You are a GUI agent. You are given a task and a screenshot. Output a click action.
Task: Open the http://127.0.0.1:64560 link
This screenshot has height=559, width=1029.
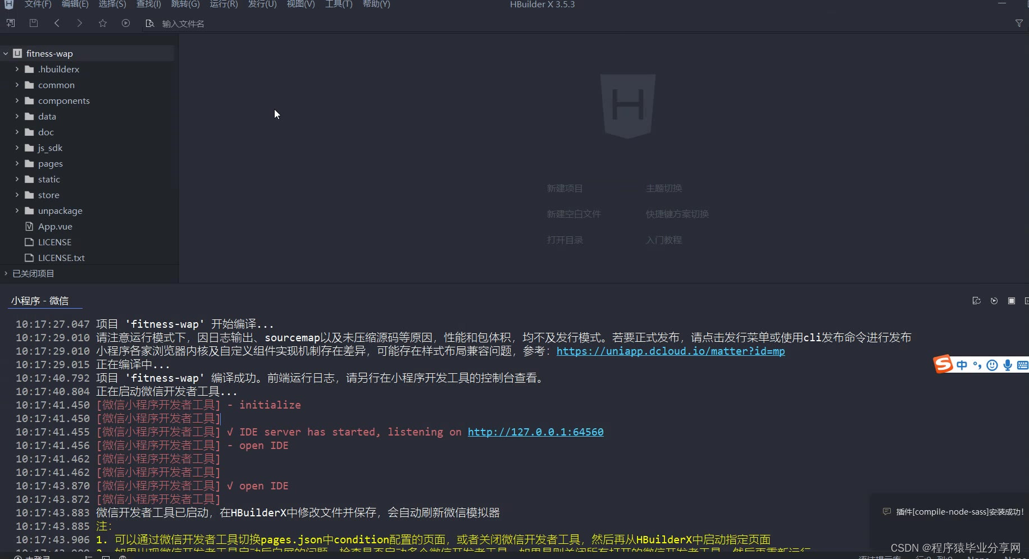point(536,432)
